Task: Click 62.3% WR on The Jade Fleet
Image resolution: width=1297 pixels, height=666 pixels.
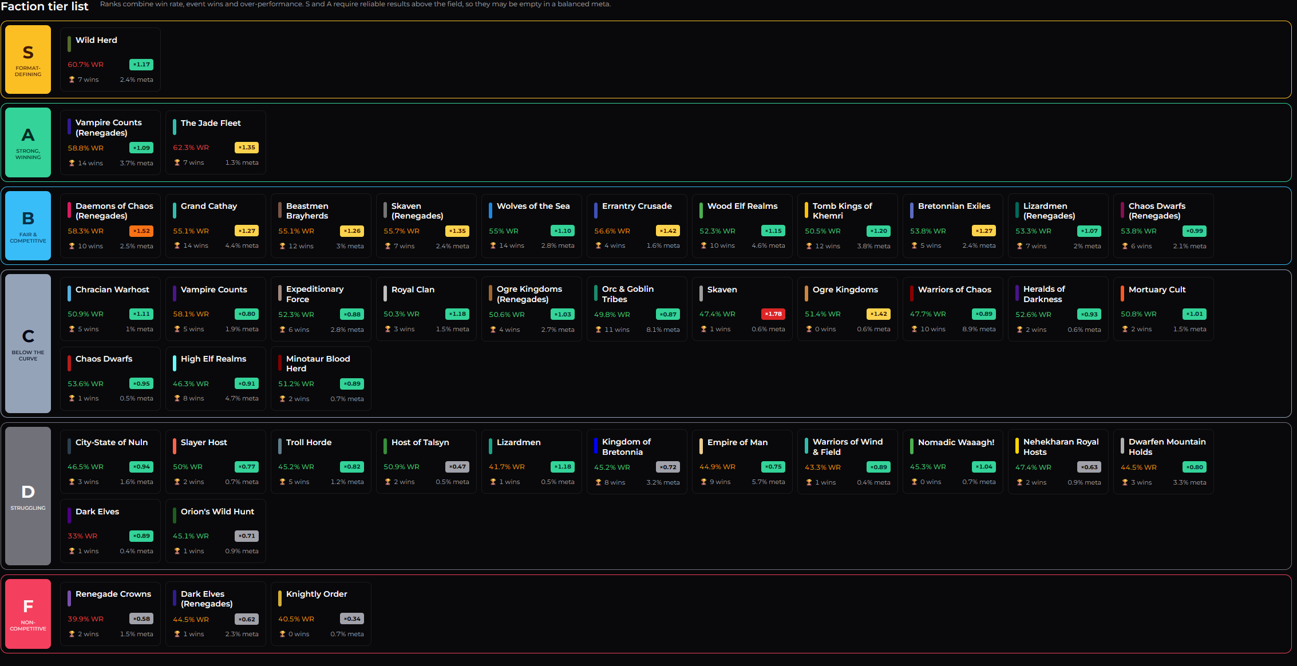Action: 191,148
